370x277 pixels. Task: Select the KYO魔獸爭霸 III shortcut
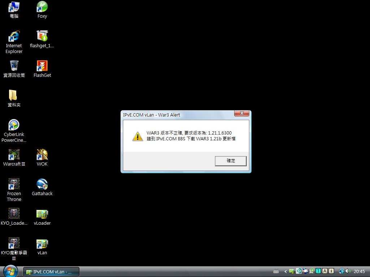tap(14, 249)
